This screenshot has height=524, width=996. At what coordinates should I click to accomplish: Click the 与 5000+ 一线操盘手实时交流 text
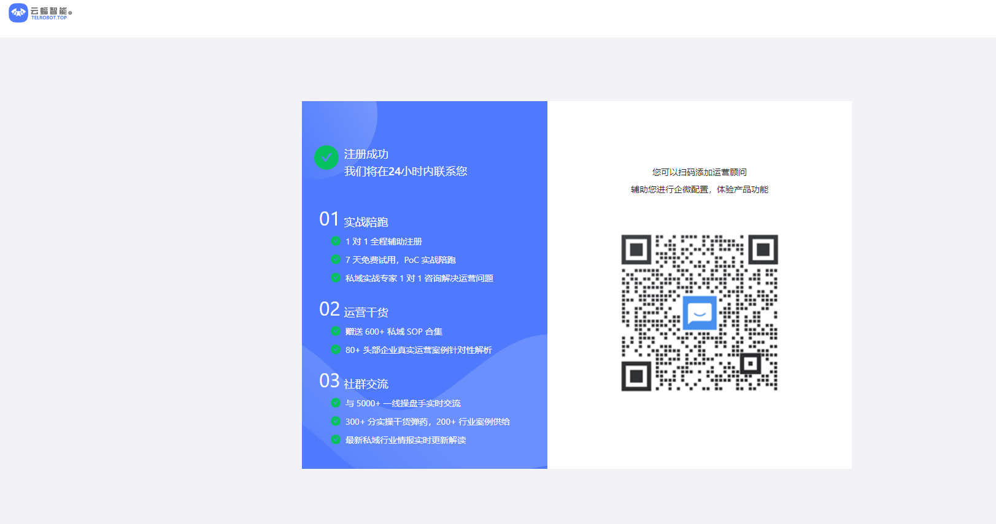(403, 403)
